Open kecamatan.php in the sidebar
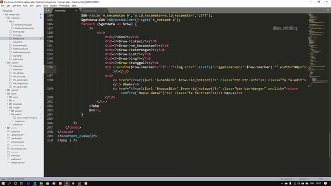The width and height of the screenshot is (331, 186). [20, 45]
